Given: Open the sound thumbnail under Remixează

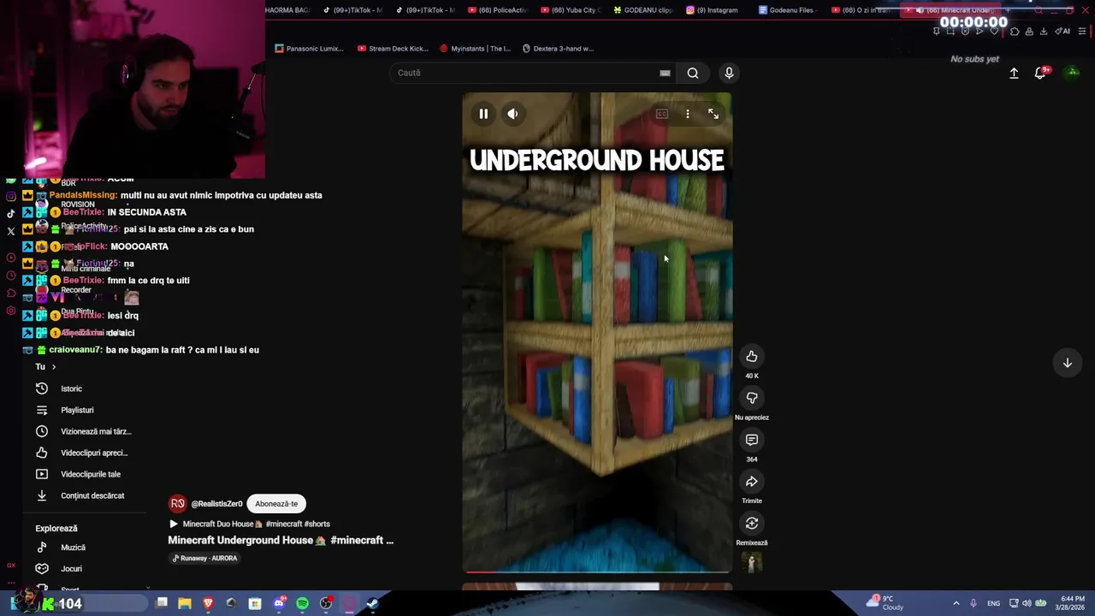Looking at the screenshot, I should pyautogui.click(x=752, y=562).
